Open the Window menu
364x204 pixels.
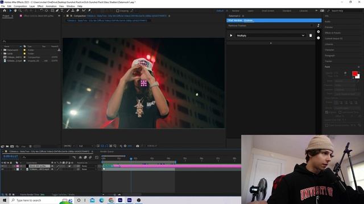coord(71,6)
